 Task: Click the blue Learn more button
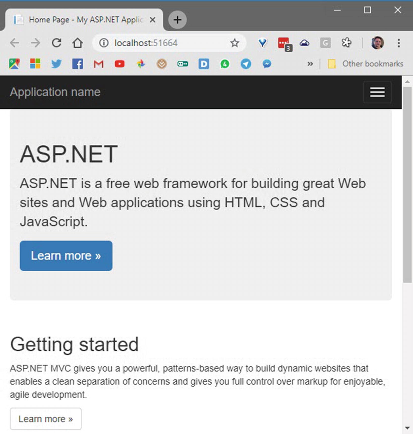[66, 256]
